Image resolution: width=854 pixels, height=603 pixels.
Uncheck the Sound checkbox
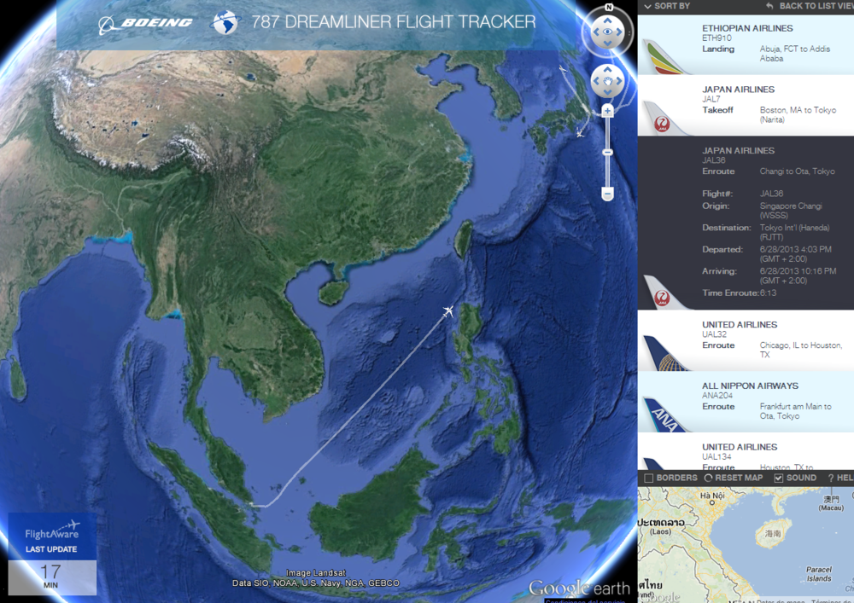(x=779, y=478)
